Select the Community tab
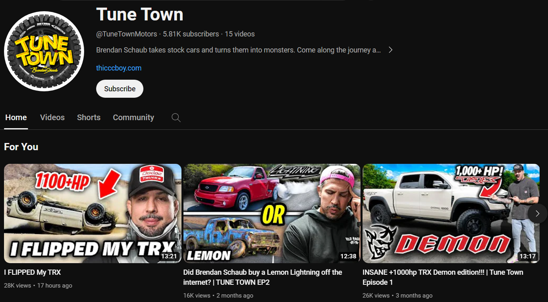The height and width of the screenshot is (302, 548). coord(133,118)
